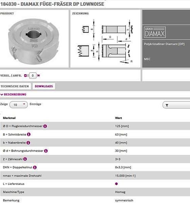
Task: Show info icon for Nabenbreite
Action: pos(28,143)
